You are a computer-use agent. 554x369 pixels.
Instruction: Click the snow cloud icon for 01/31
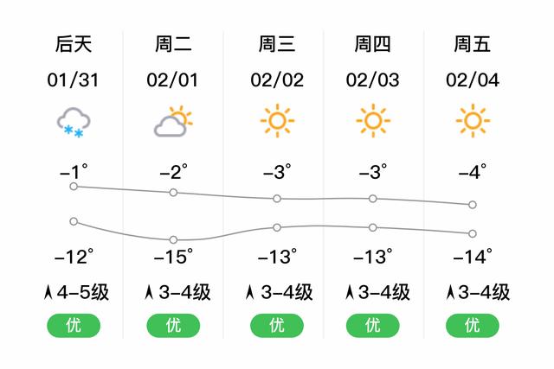tap(74, 122)
